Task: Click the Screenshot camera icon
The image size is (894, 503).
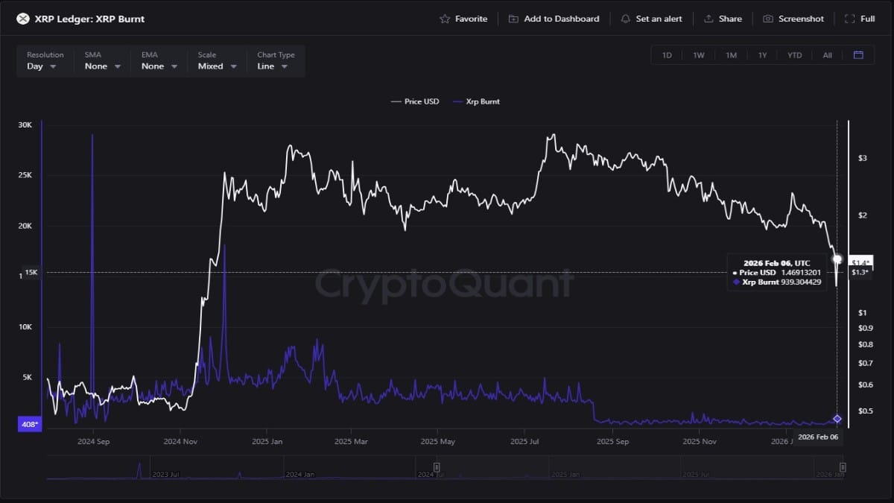Action: [768, 19]
